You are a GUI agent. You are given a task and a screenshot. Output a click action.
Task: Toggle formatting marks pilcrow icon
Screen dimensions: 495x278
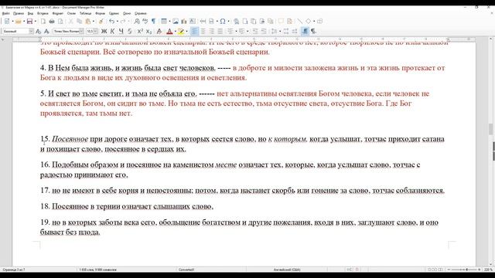click(x=153, y=22)
